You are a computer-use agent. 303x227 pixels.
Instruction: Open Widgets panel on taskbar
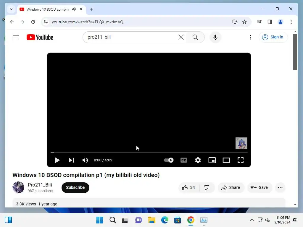point(8,220)
